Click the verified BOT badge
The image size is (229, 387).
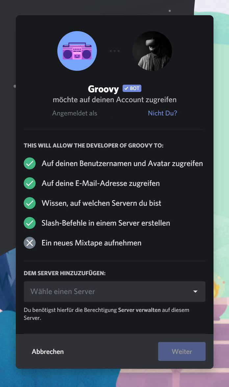click(132, 88)
